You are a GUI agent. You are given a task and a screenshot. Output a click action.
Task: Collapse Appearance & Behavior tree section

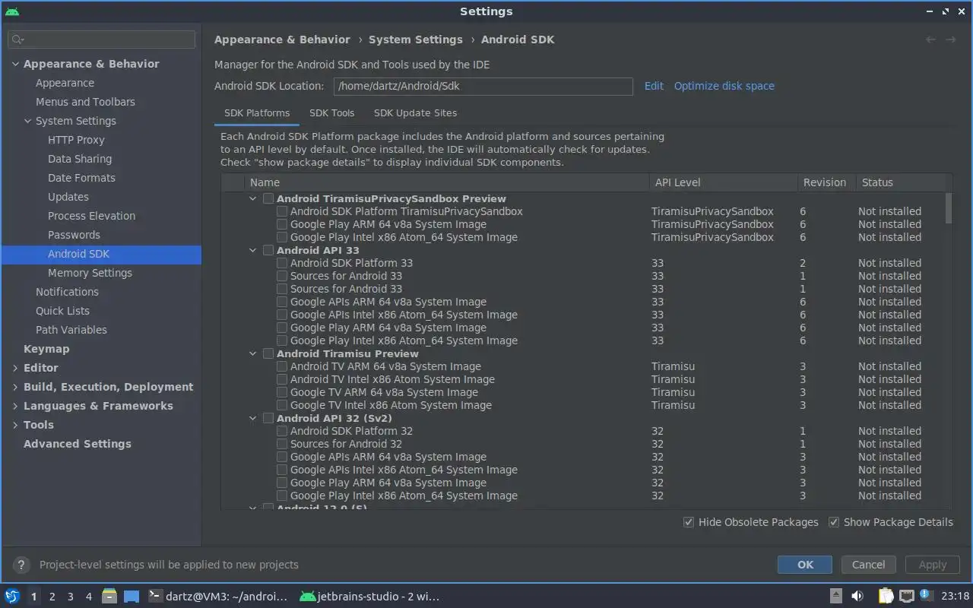[15, 64]
